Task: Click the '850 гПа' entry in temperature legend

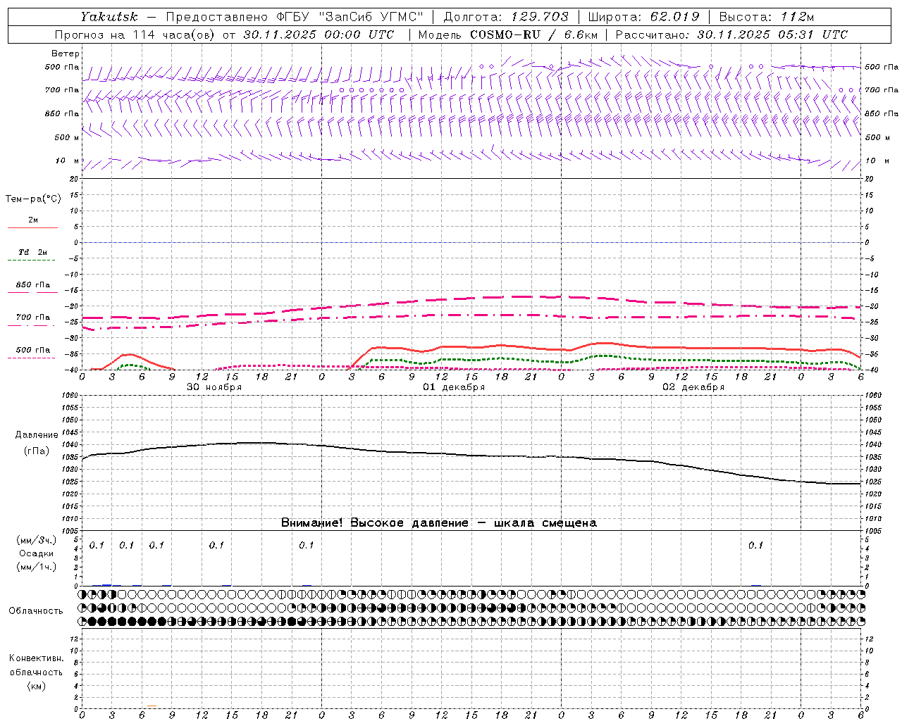Action: [x=33, y=285]
